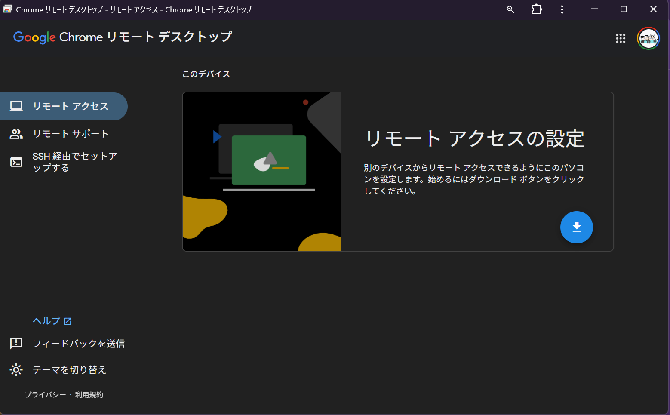670x415 pixels.
Task: Click the app icon in the title bar
Action: (x=7, y=9)
